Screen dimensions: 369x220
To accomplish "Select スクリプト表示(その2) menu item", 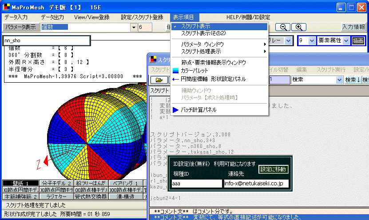I will (203, 33).
